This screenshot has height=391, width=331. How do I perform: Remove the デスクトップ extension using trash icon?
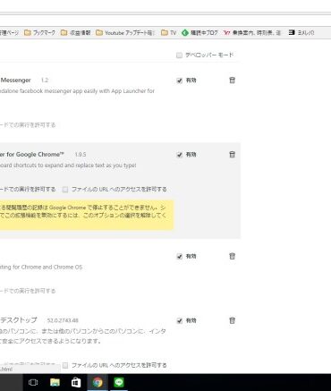232,320
